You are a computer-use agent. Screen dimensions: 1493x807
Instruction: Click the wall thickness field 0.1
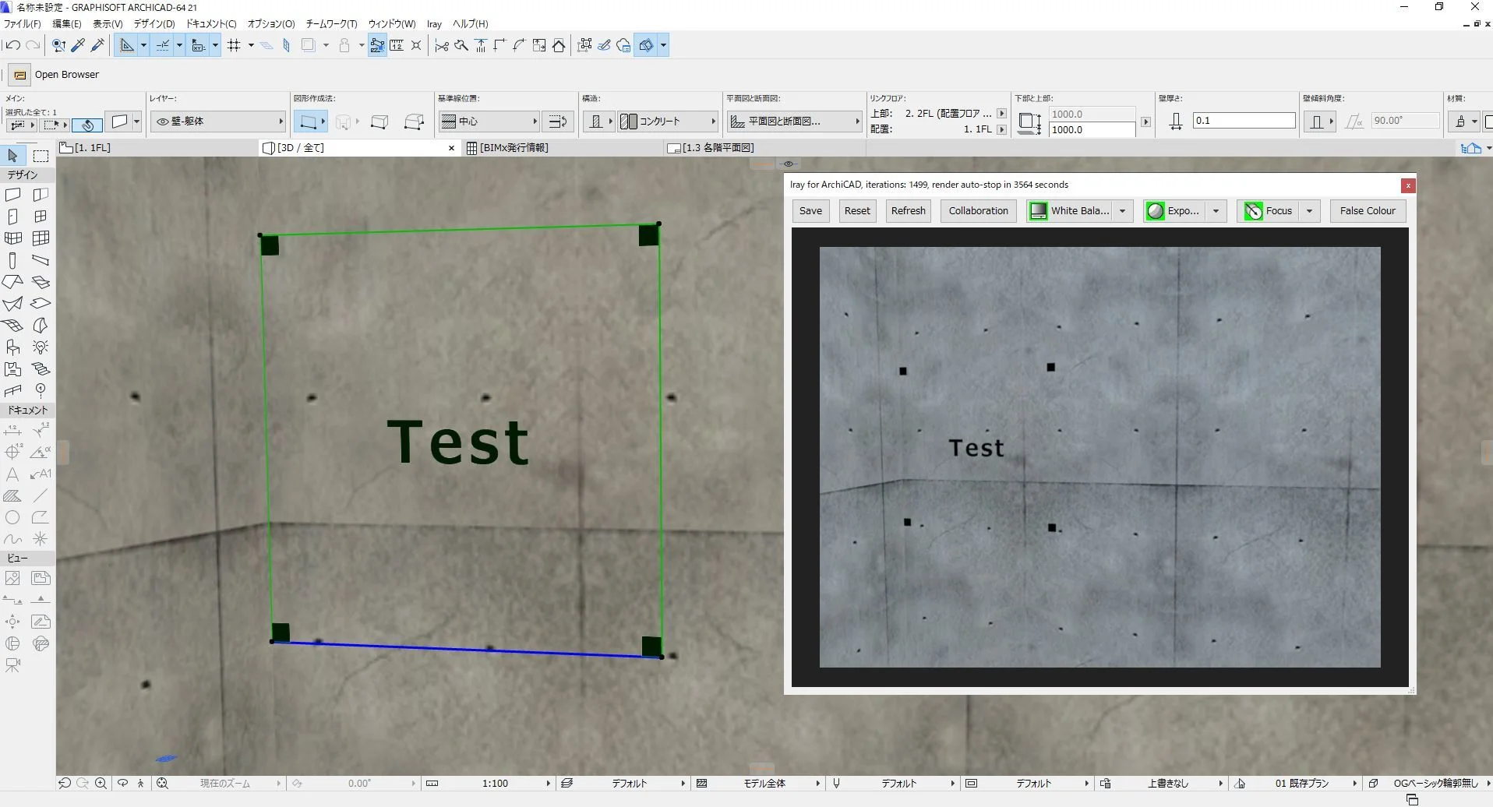click(1244, 121)
